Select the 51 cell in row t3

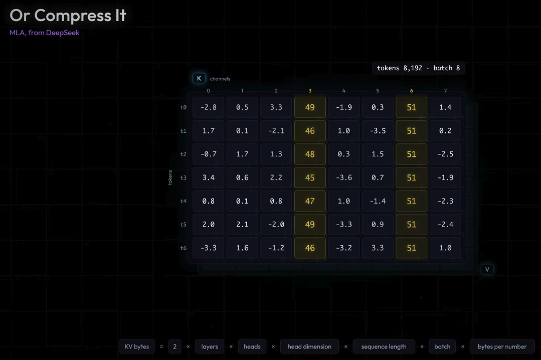tap(411, 178)
